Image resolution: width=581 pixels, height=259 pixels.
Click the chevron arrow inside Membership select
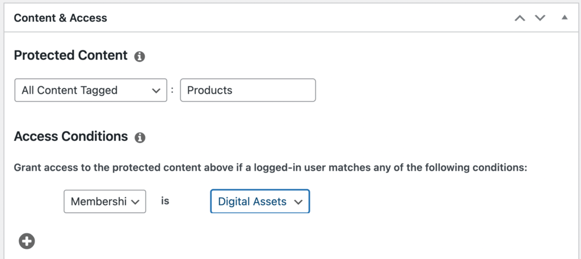[x=135, y=202]
